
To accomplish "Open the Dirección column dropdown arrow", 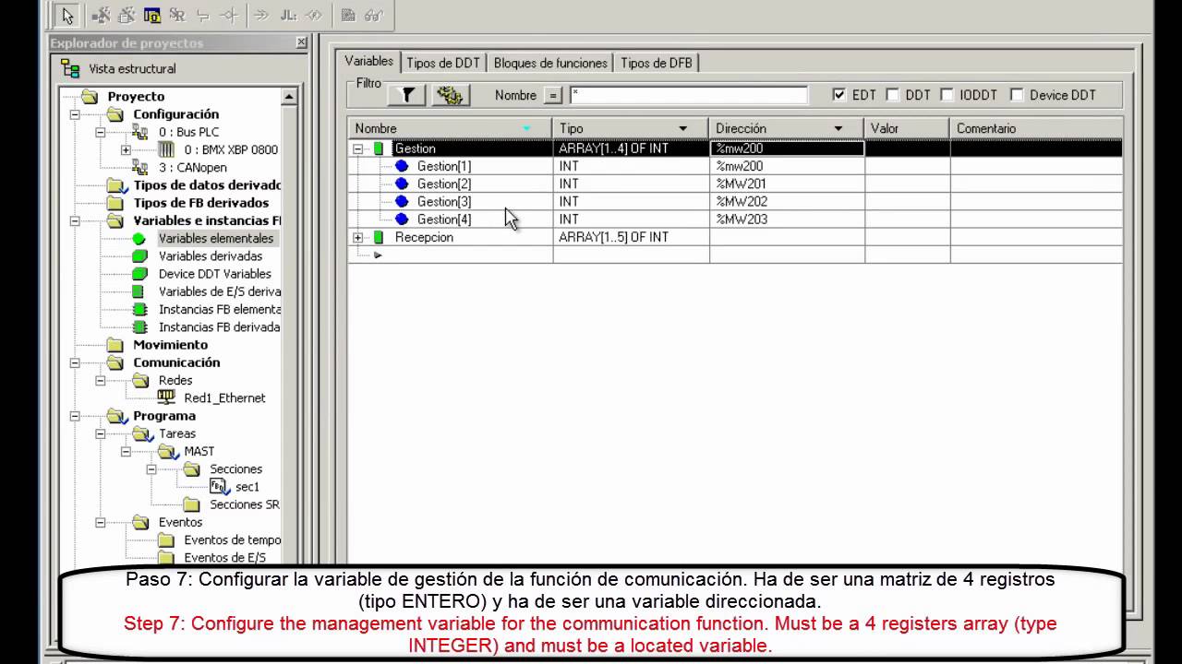I will (x=838, y=129).
